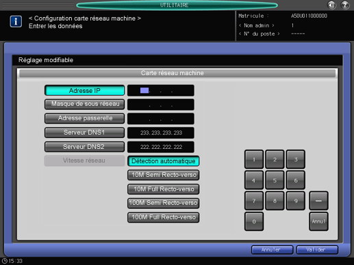Image resolution: width=354 pixels, height=265 pixels.
Task: Tap keypad digit 4
Action: [254, 180]
